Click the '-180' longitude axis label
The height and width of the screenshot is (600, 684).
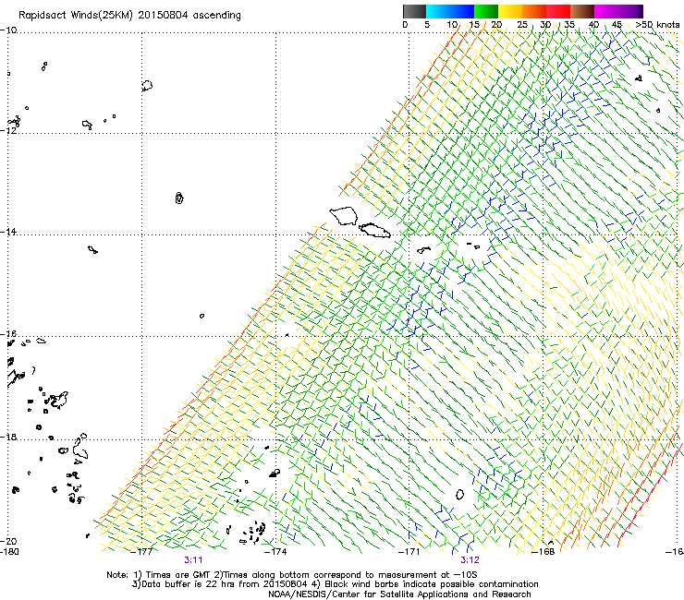9,552
